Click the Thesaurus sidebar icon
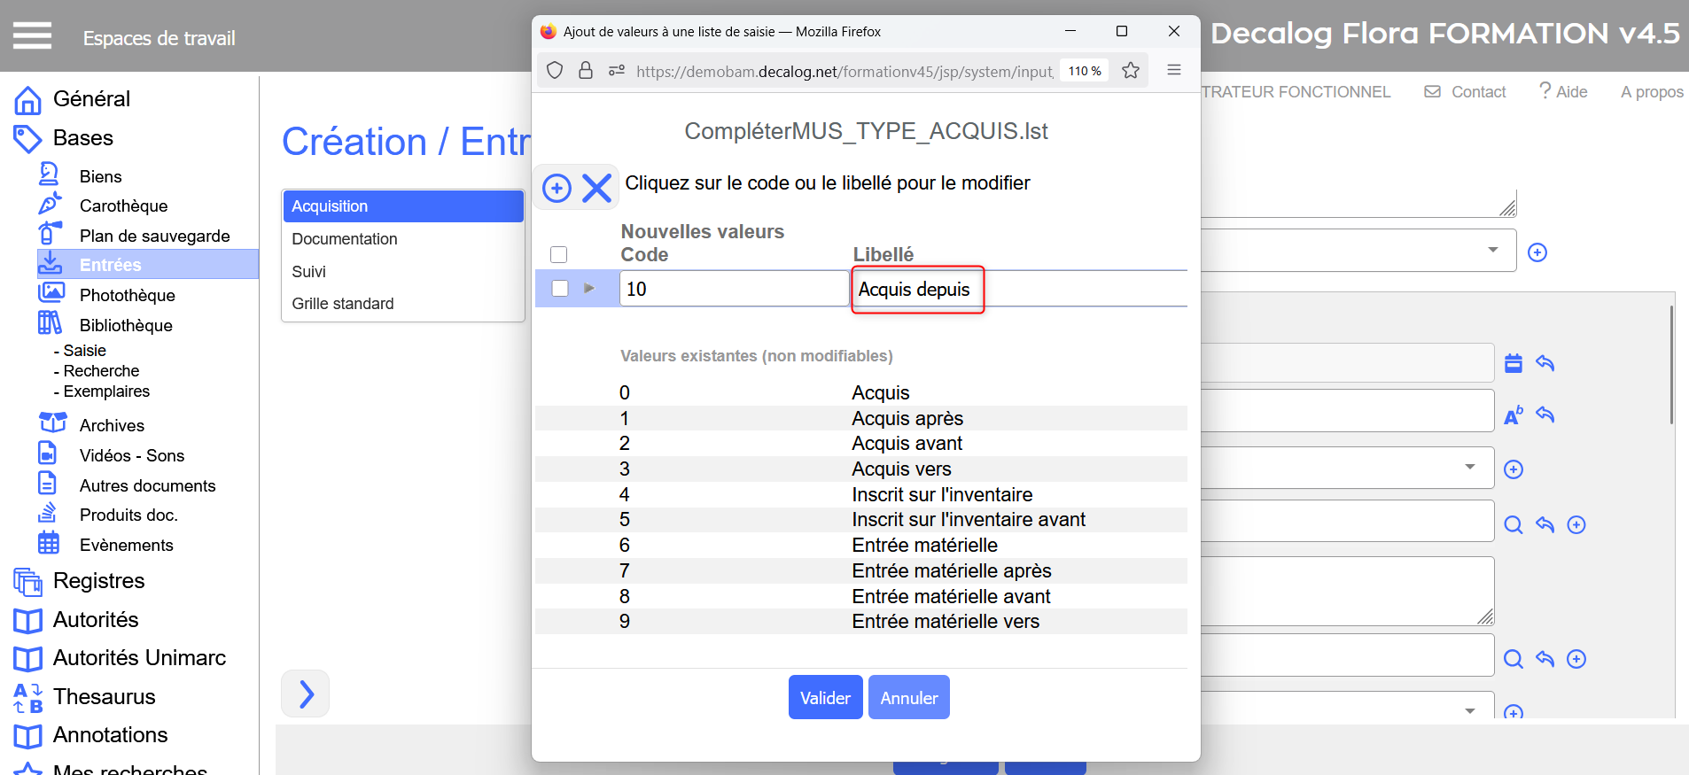The width and height of the screenshot is (1689, 775). 27,697
